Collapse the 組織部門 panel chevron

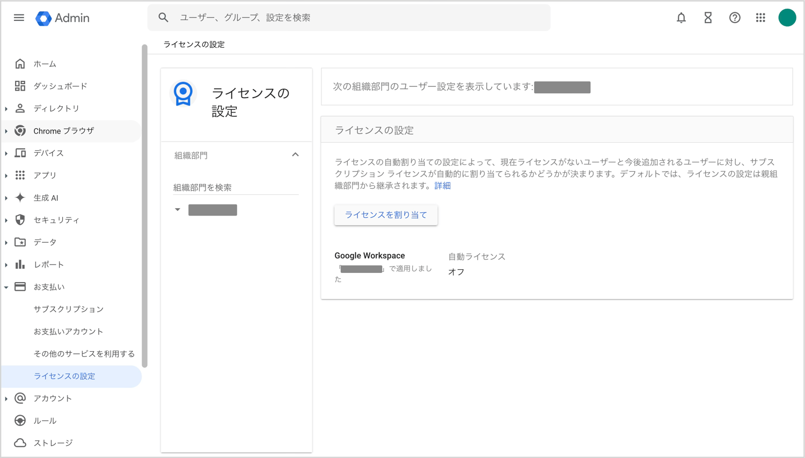(295, 154)
